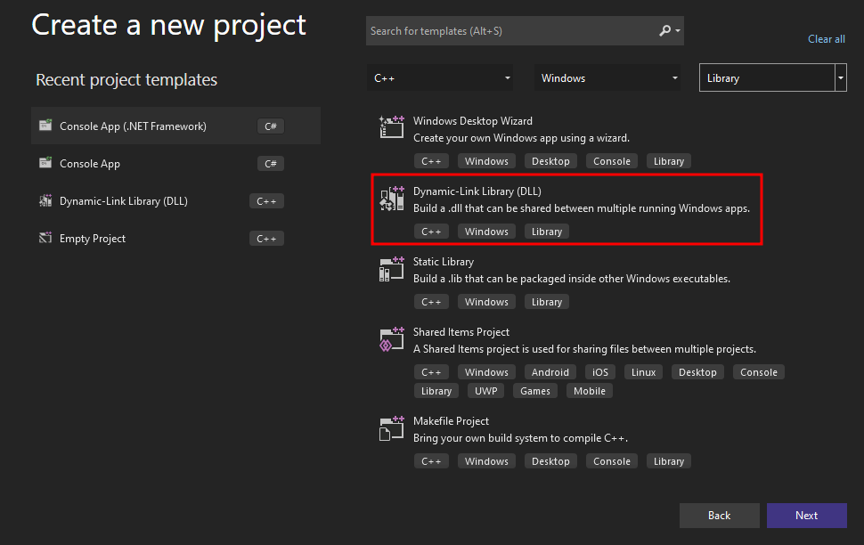Select recent Console App C# template

point(89,164)
